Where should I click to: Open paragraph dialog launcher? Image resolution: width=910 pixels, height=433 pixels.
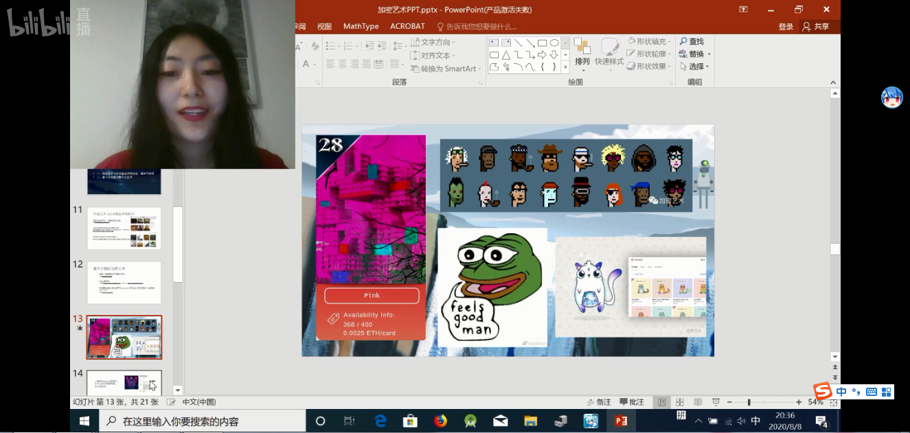point(481,83)
